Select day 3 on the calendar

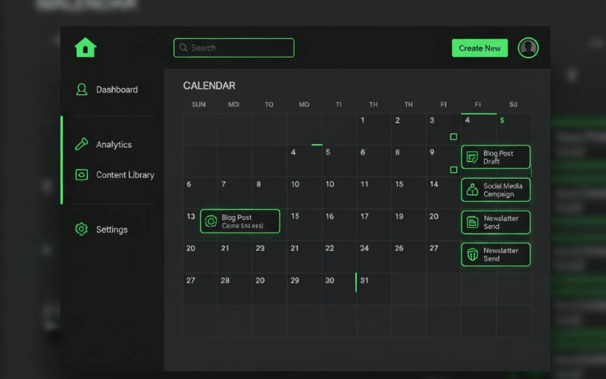pyautogui.click(x=432, y=121)
